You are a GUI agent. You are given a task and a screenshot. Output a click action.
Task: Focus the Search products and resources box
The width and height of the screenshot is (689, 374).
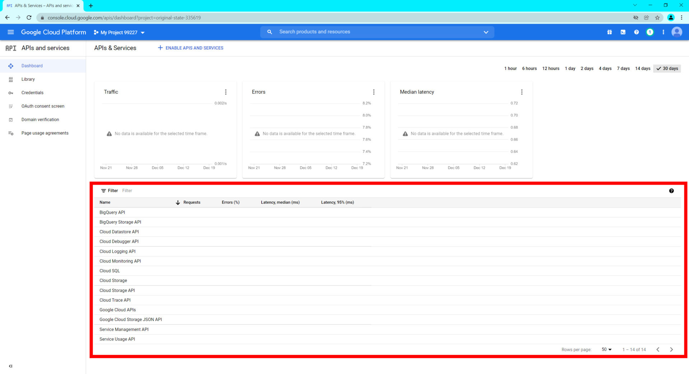[377, 32]
